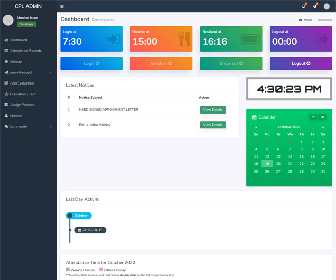Image resolution: width=336 pixels, height=280 pixels.
Task: View details of Eid-ul-Adha Holiday notice
Action: pyautogui.click(x=212, y=125)
